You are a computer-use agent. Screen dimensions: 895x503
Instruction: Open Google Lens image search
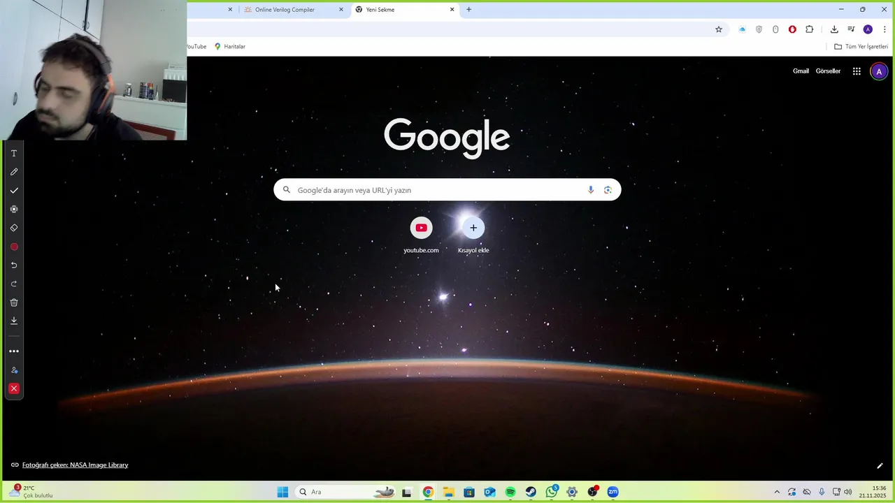pos(608,190)
